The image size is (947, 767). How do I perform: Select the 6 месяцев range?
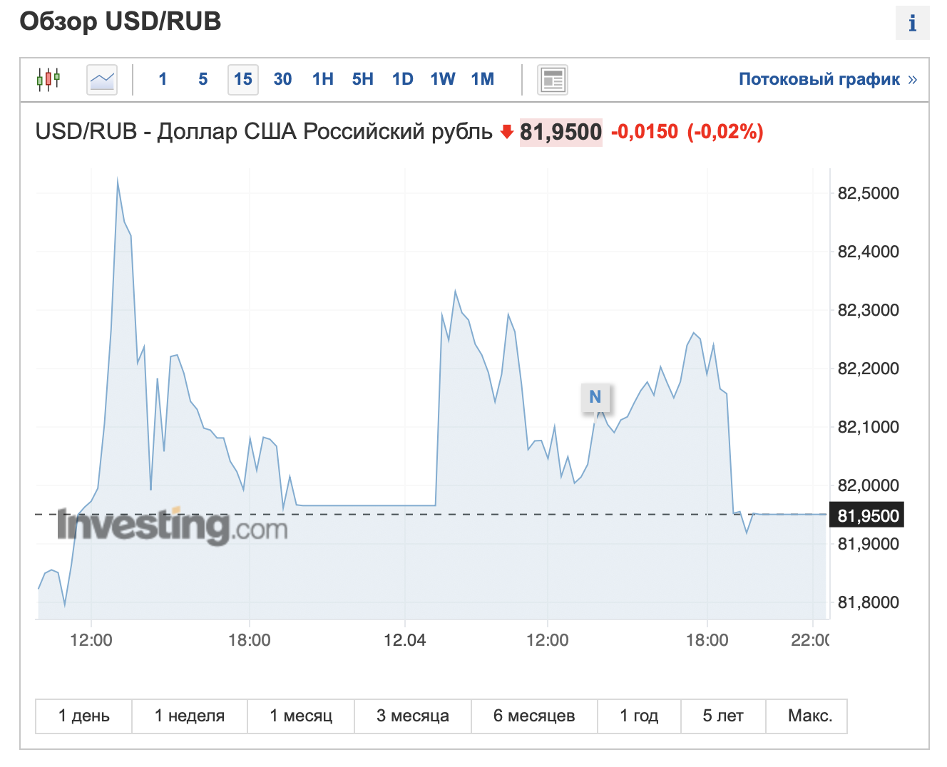pos(534,716)
